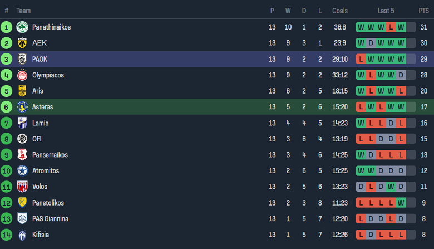
Task: Click the Last 5 column header
Action: tap(387, 11)
